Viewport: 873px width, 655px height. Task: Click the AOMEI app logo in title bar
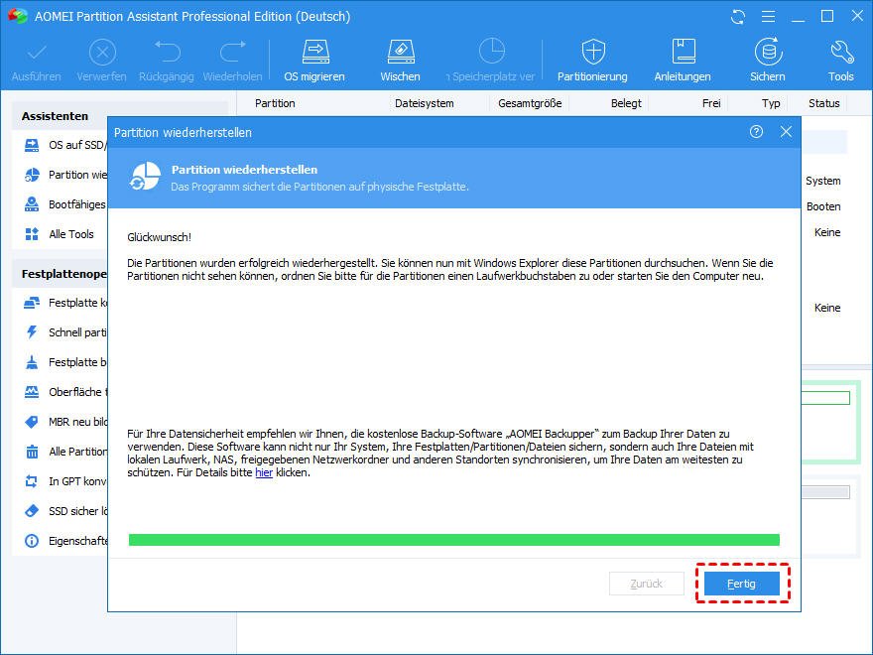click(17, 16)
